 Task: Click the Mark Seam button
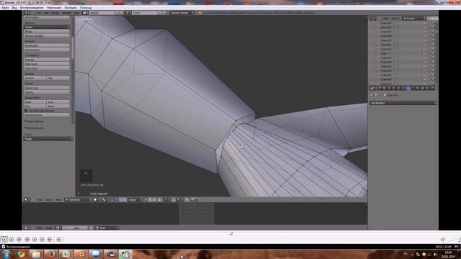click(x=46, y=64)
